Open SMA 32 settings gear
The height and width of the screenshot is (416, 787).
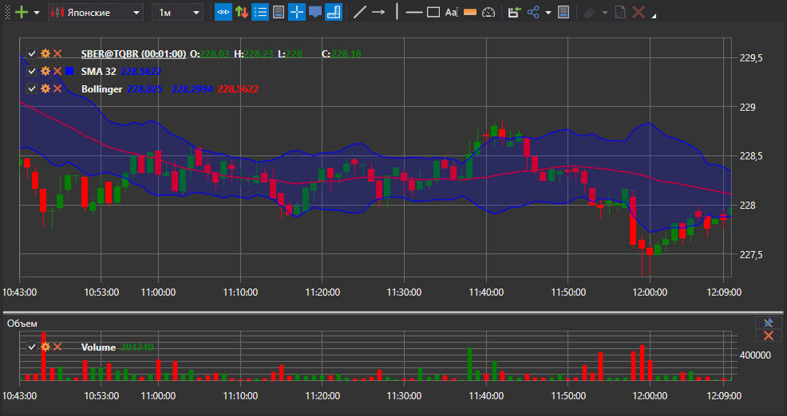click(45, 71)
